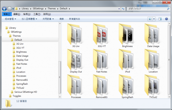Image resolution: width=172 pixels, height=110 pixels.
Task: Click the search magnifier icon
Action: pos(168,9)
